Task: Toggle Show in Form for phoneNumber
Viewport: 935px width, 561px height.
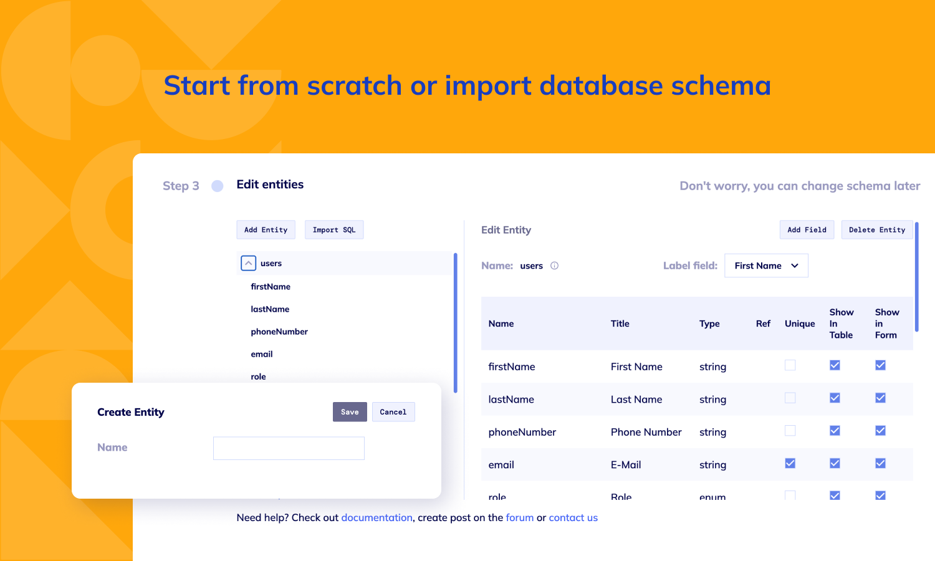Action: coord(880,430)
